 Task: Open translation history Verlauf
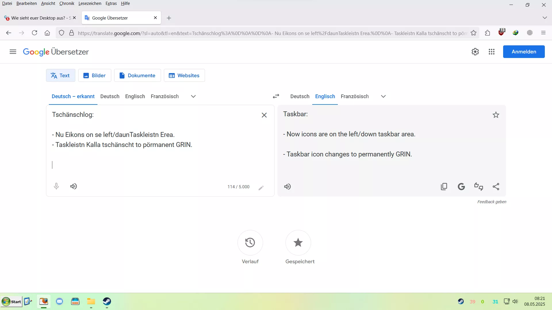pyautogui.click(x=250, y=243)
